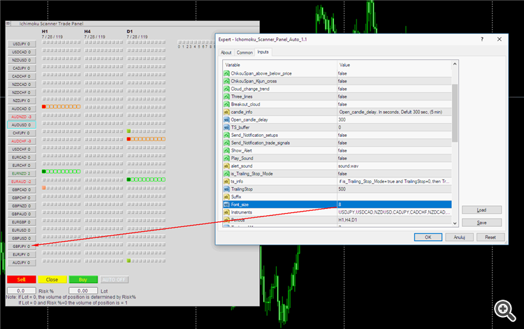The width and height of the screenshot is (524, 329).
Task: Select the GBPJPY 0 instrument button
Action: coord(22,246)
